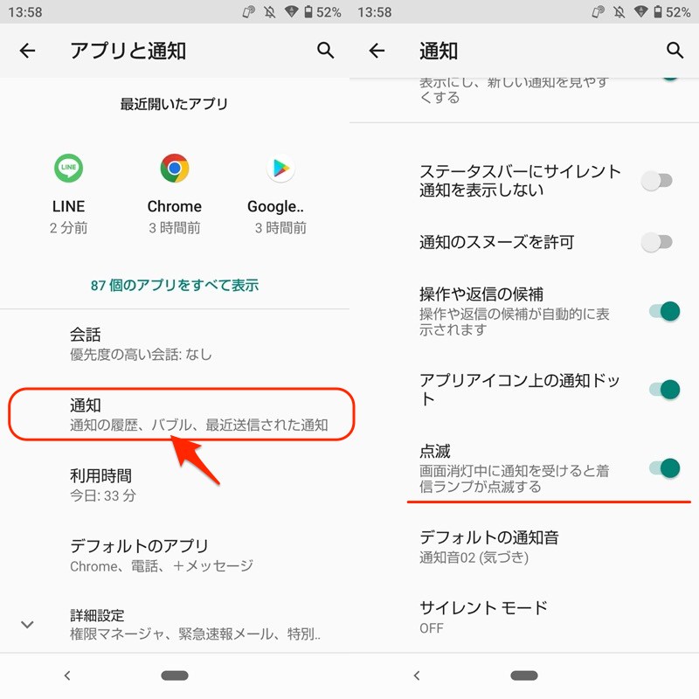Show all 87 apps link
Screen dimensions: 699x699
(x=174, y=285)
